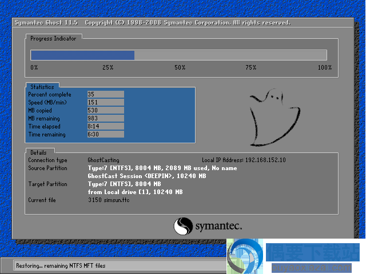Click the "MB copied" label
This screenshot has height=274, width=366.
(x=40, y=110)
